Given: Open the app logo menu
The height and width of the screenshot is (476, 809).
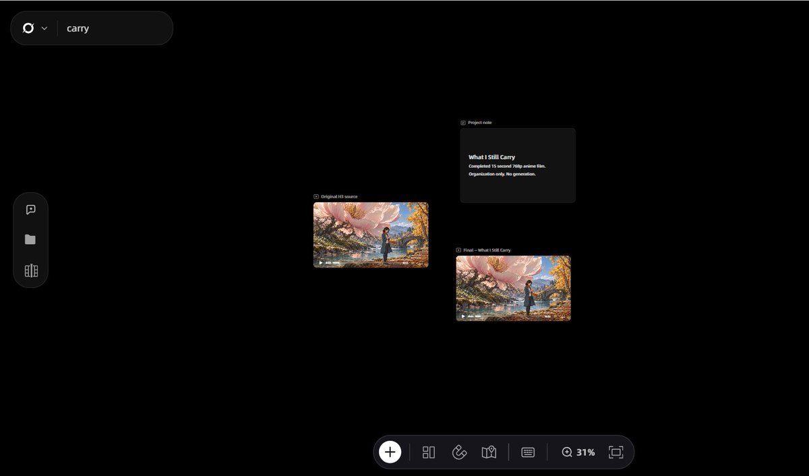Looking at the screenshot, I should [28, 28].
